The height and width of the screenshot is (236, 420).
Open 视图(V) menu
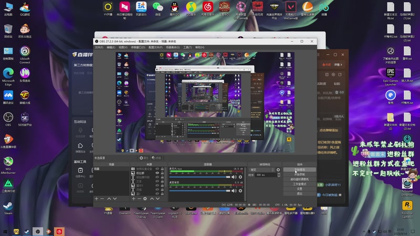123,47
